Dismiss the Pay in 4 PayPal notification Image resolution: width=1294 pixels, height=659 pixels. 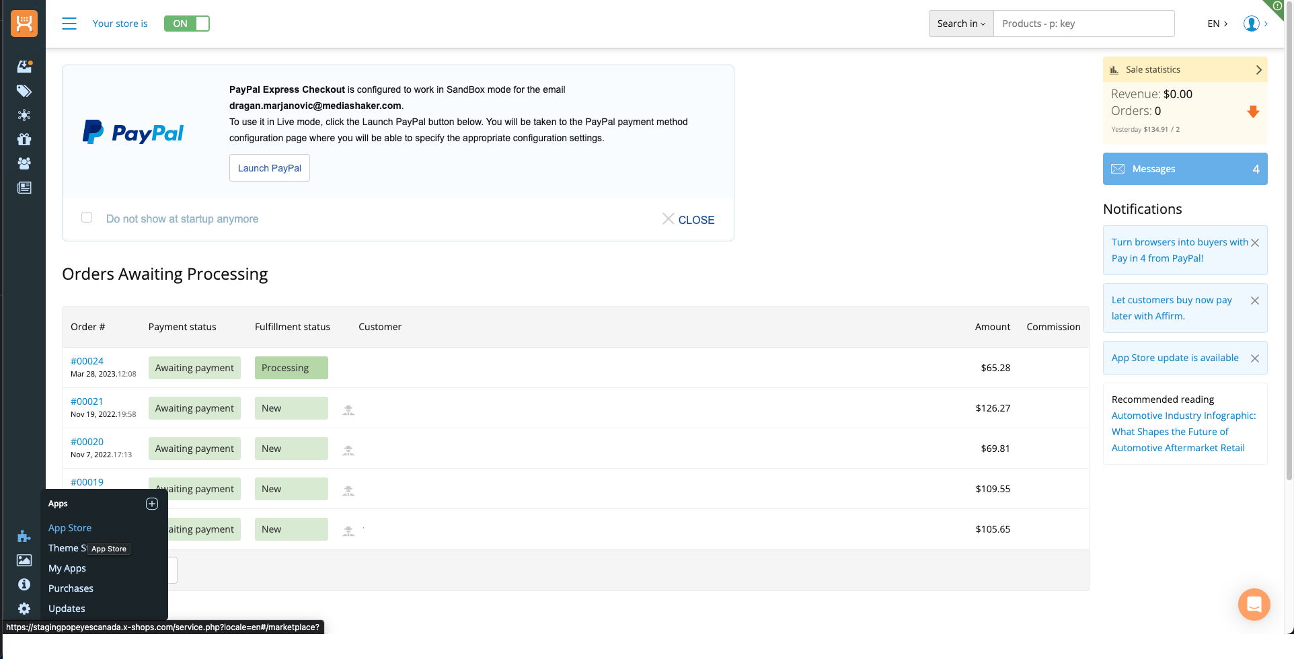click(x=1255, y=243)
